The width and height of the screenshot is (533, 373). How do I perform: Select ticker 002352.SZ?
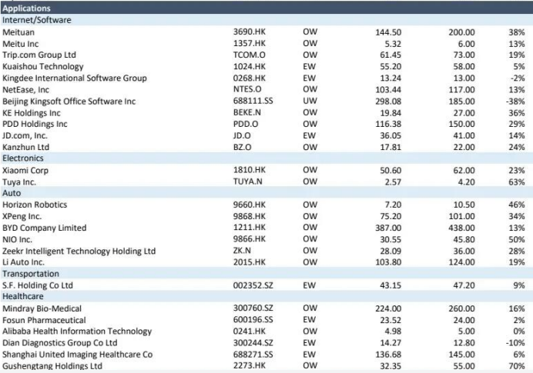pos(253,285)
